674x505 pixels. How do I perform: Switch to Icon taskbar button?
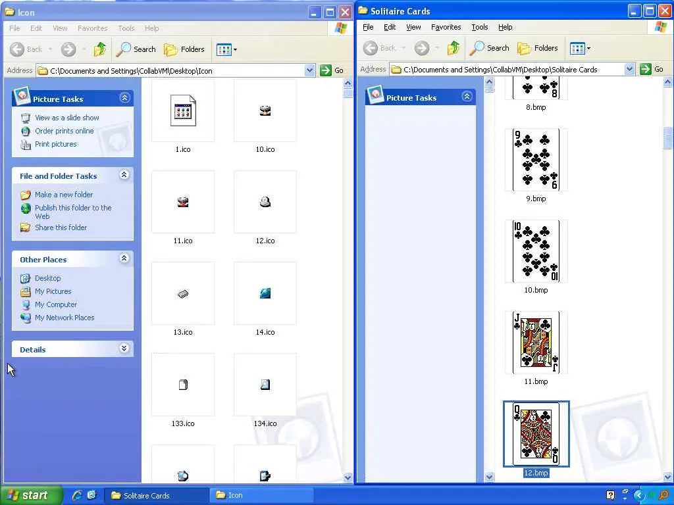coord(261,496)
